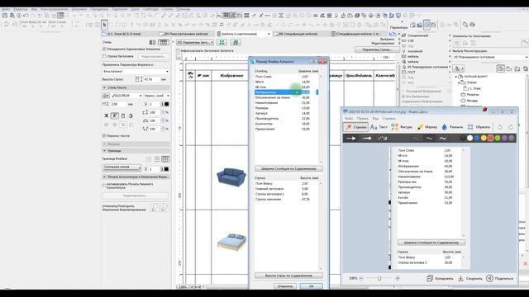The width and height of the screenshot is (529, 297).
Task: Select the Стрелки arrow tool in Yandex Disk editor
Action: point(355,127)
